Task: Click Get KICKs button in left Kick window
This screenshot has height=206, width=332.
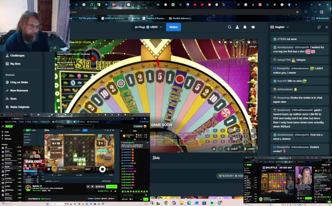Action: pyautogui.click(x=138, y=126)
